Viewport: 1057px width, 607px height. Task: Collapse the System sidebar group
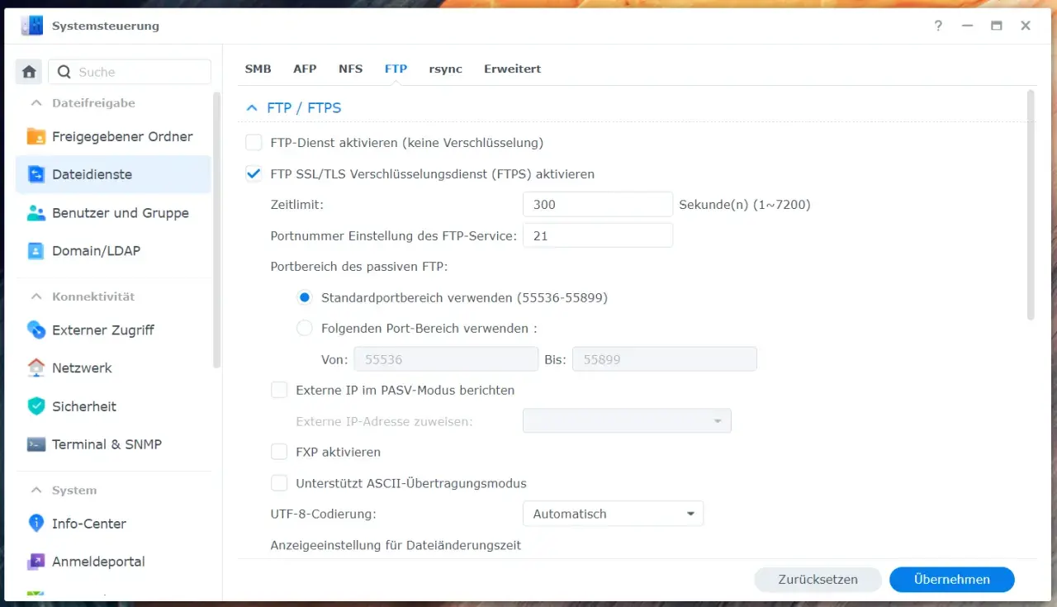36,491
